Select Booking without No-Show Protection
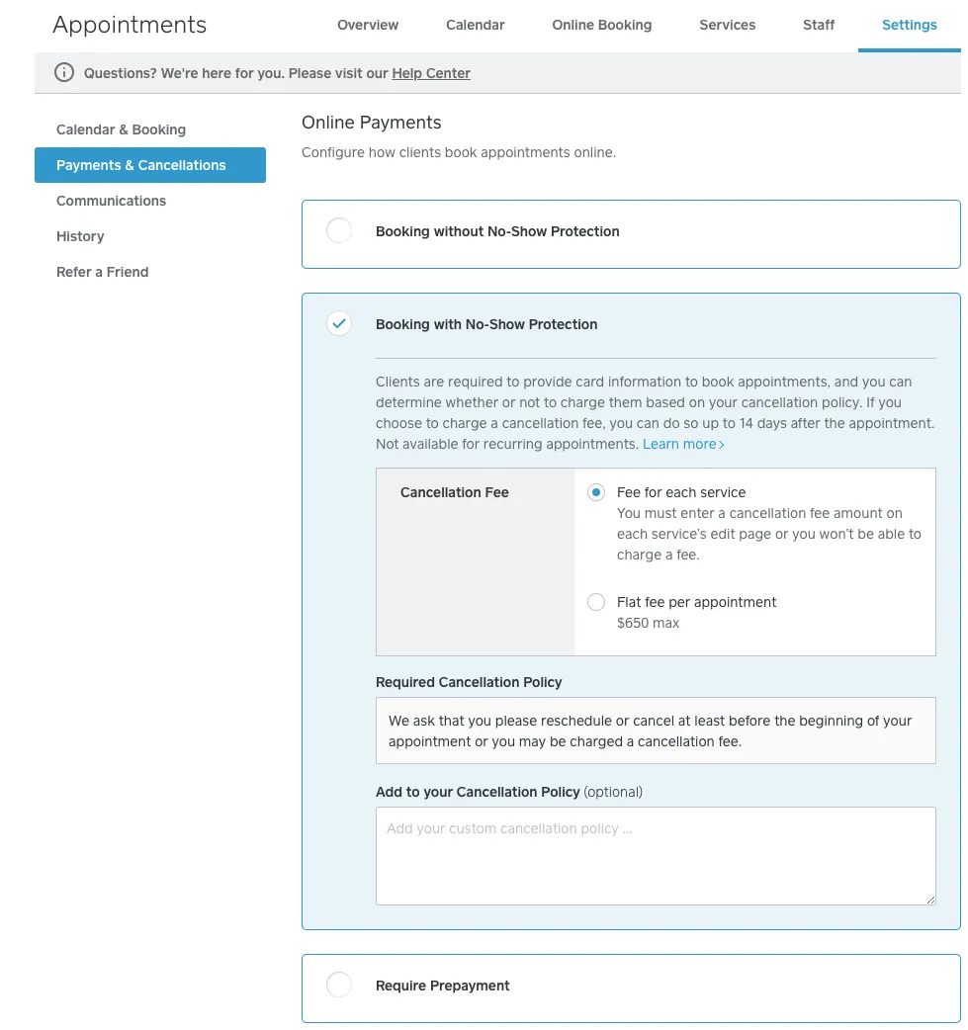968x1030 pixels. pyautogui.click(x=339, y=230)
